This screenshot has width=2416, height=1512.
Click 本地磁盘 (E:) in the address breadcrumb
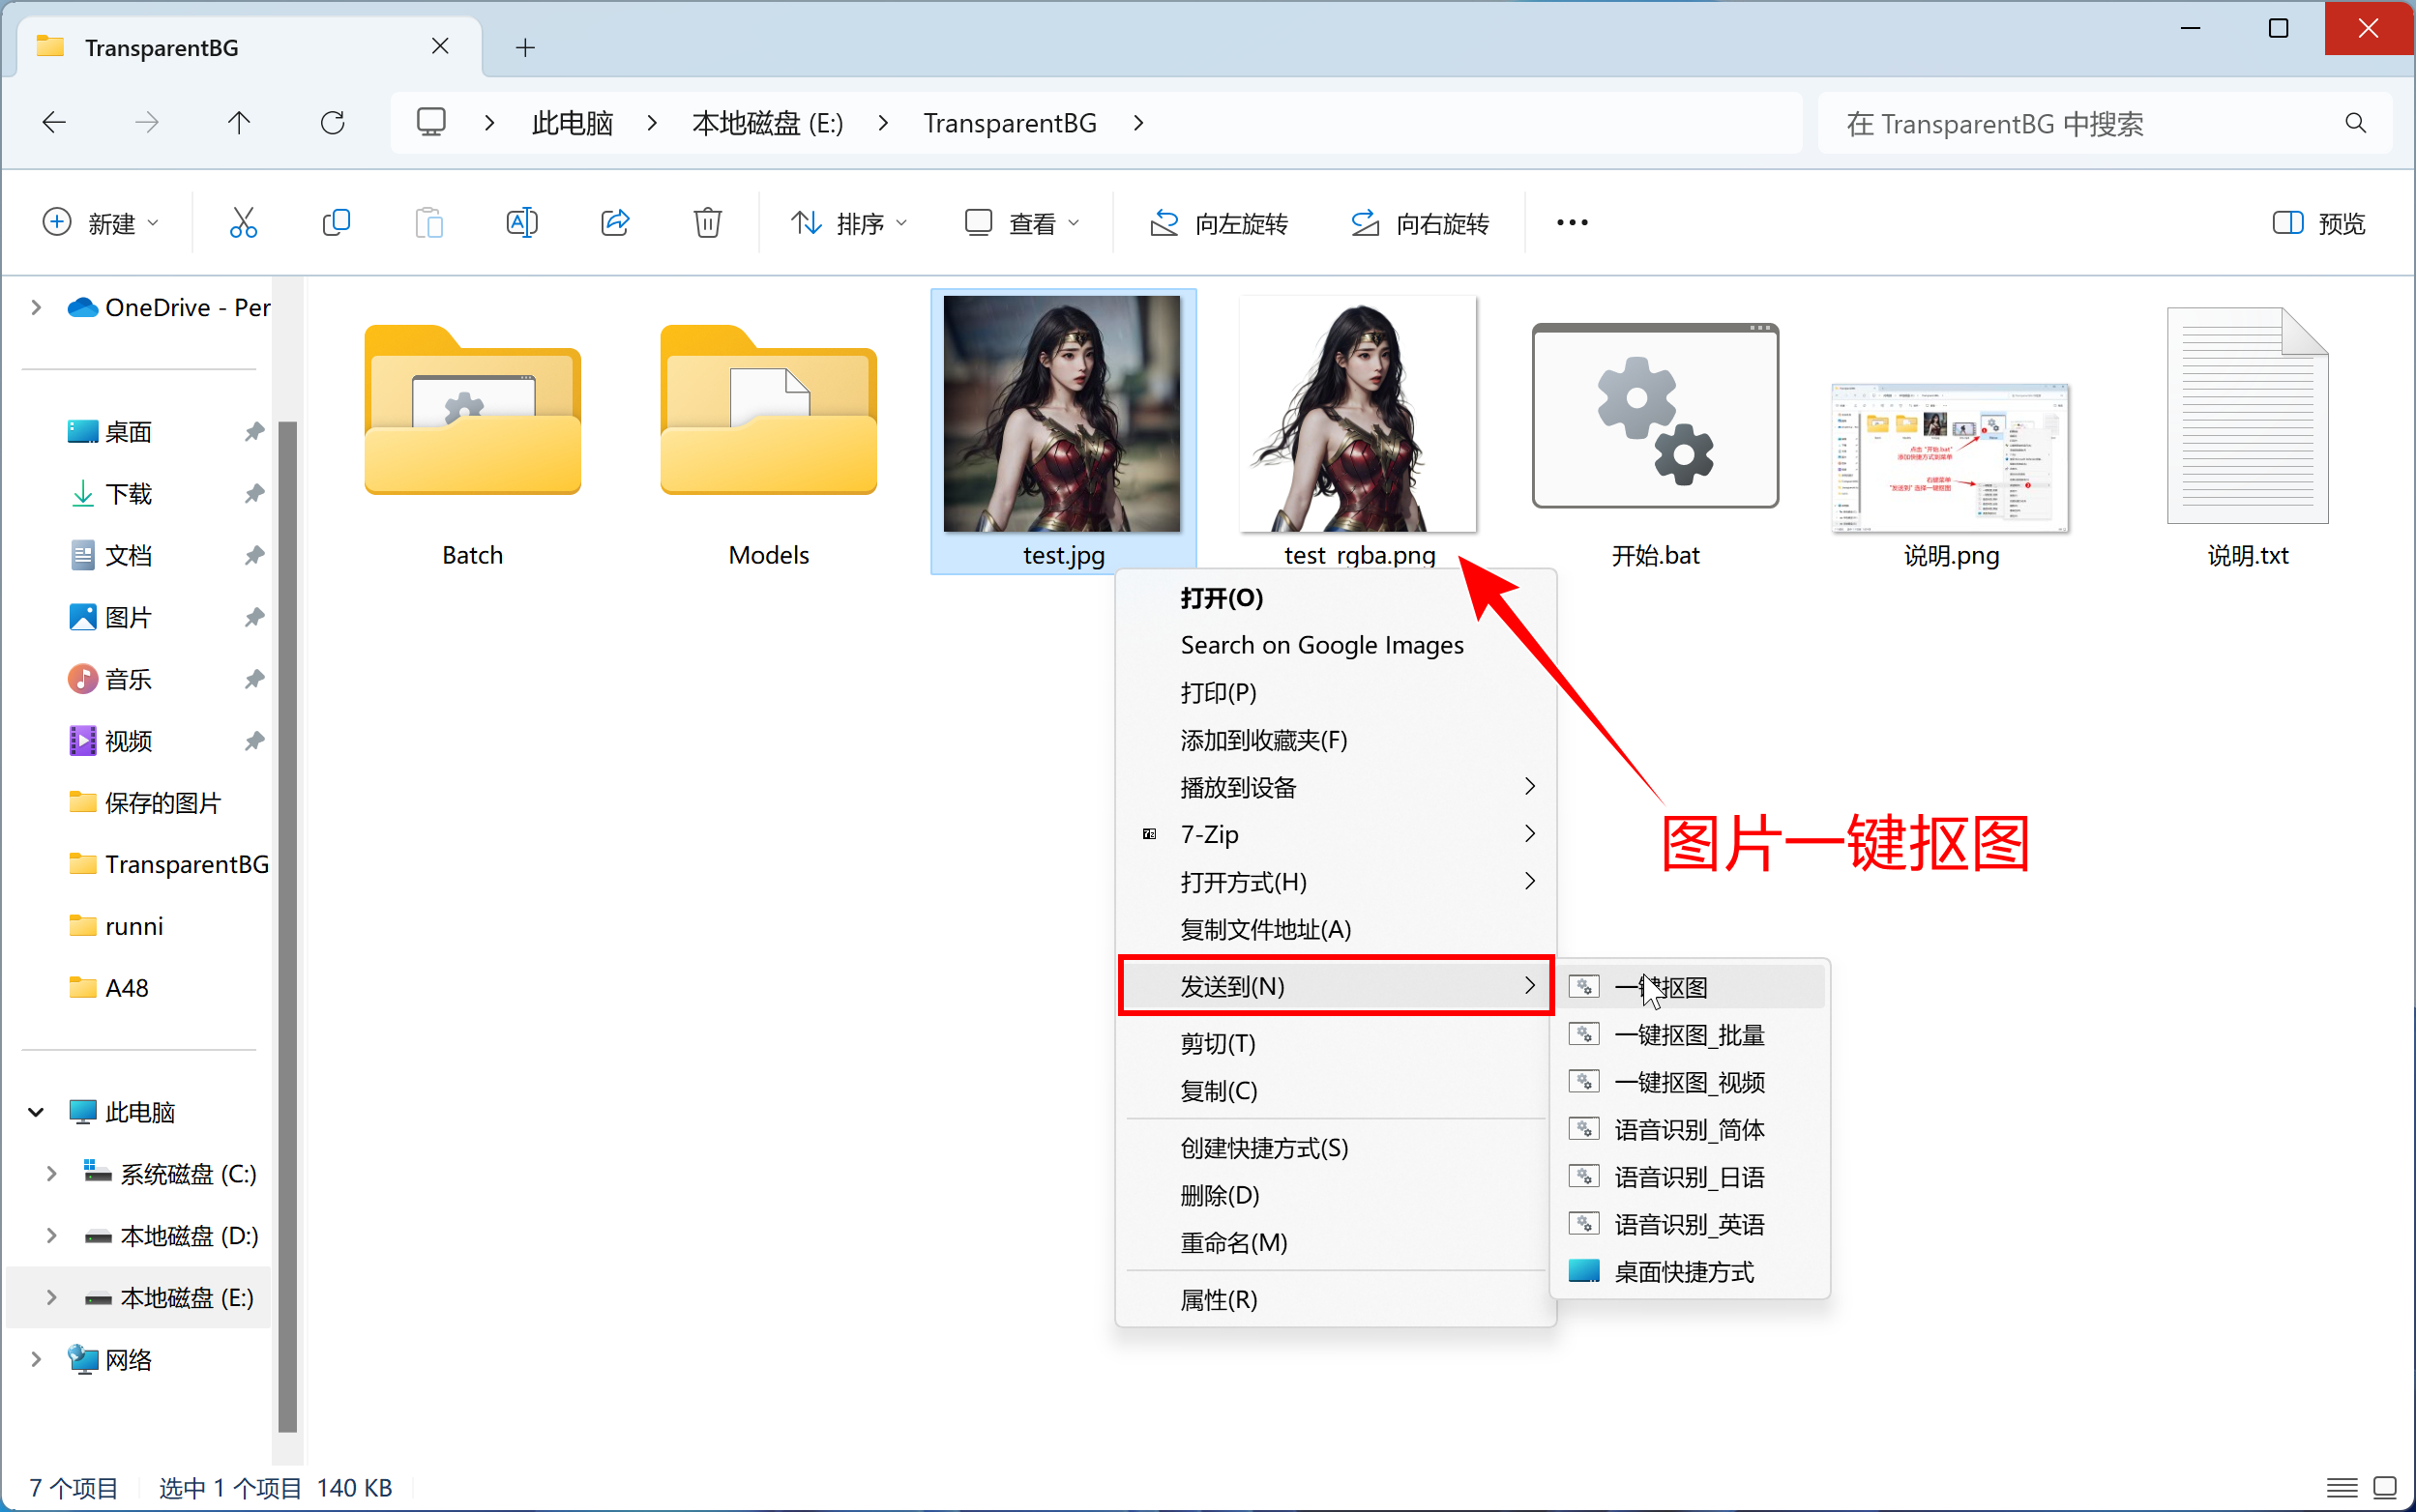click(x=767, y=123)
